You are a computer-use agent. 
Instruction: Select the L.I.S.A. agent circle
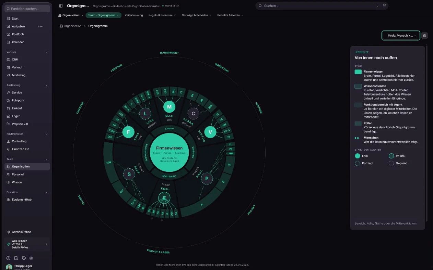(x=145, y=114)
